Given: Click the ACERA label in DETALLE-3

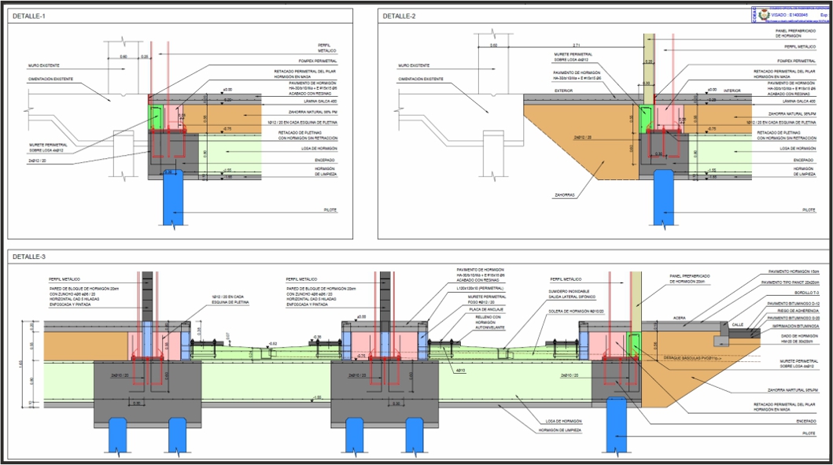Looking at the screenshot, I should [680, 319].
